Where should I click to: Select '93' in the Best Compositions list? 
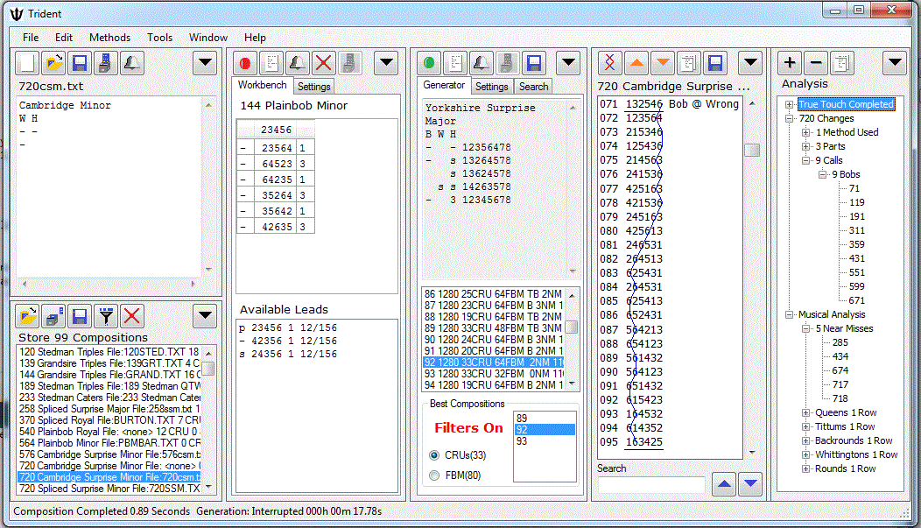tap(545, 441)
